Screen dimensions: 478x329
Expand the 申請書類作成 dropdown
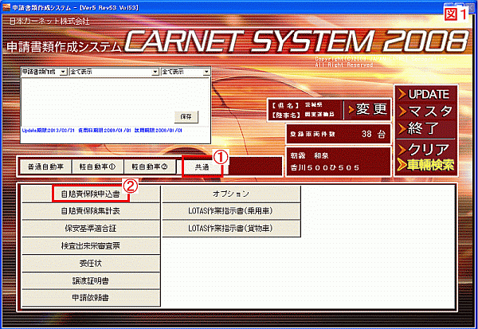(63, 72)
